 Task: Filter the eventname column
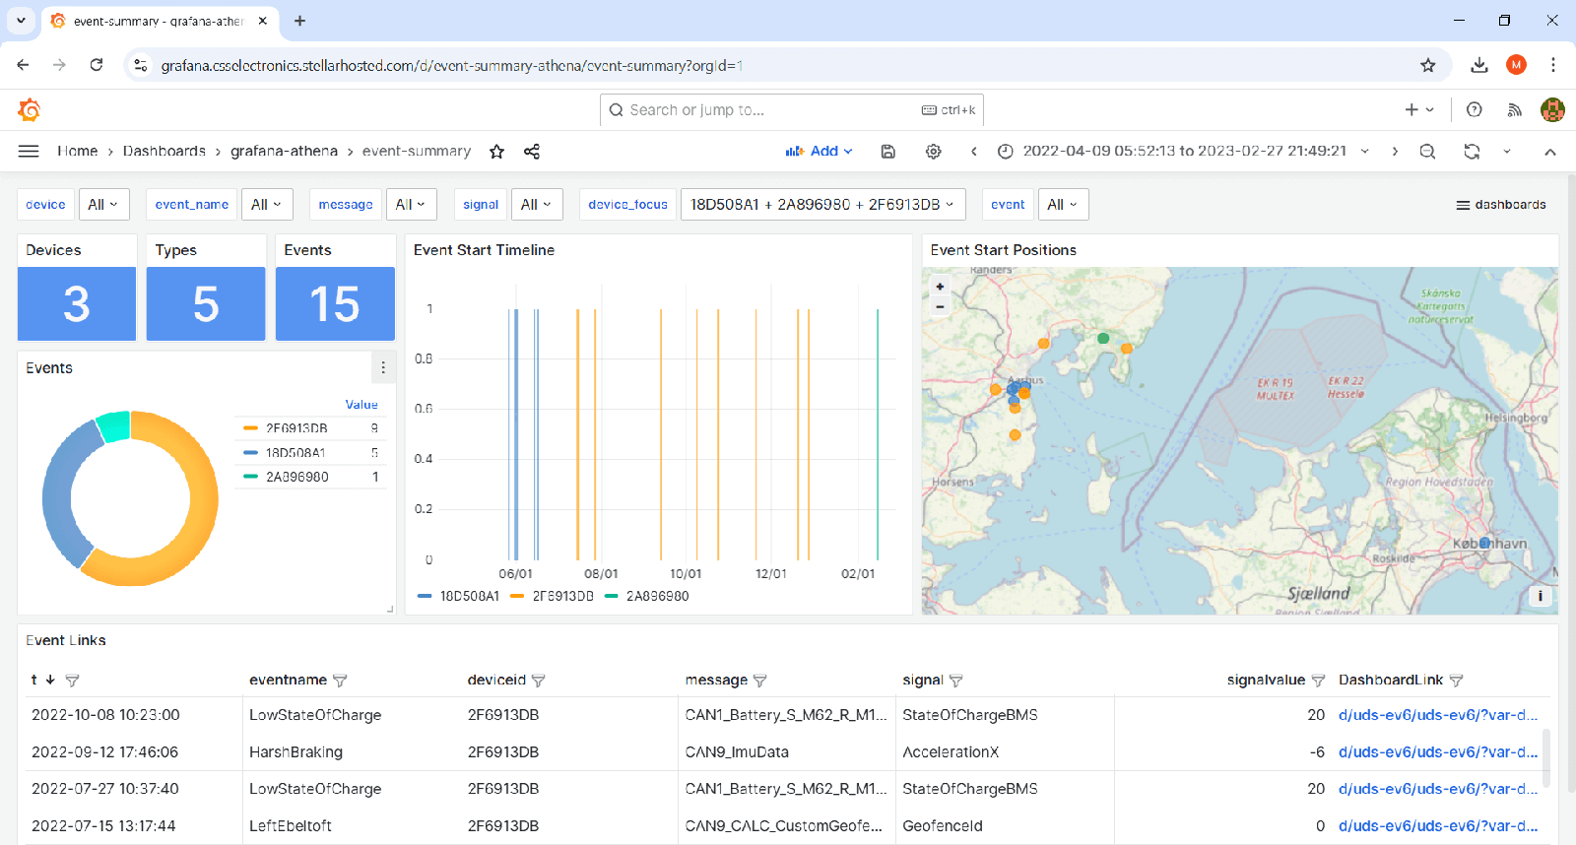[x=340, y=681]
